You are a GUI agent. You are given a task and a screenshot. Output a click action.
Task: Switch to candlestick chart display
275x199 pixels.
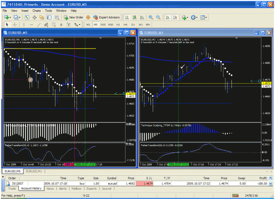pyautogui.click(x=135, y=17)
